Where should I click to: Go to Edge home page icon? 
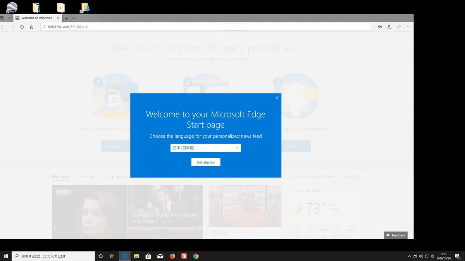point(32,27)
